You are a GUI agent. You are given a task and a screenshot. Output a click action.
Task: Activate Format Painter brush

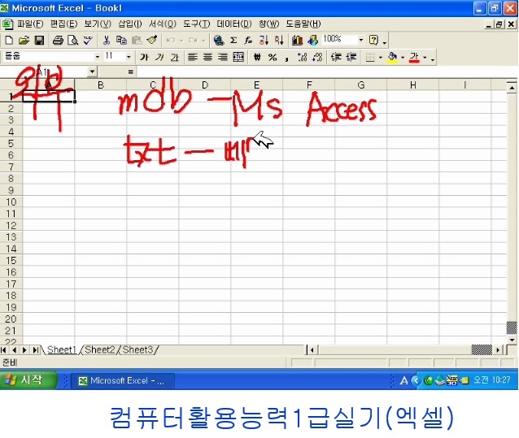coord(152,41)
